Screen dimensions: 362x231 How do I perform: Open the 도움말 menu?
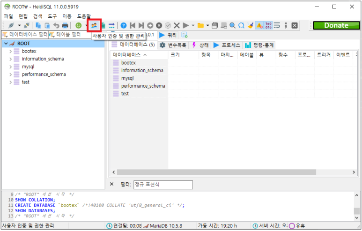click(84, 16)
